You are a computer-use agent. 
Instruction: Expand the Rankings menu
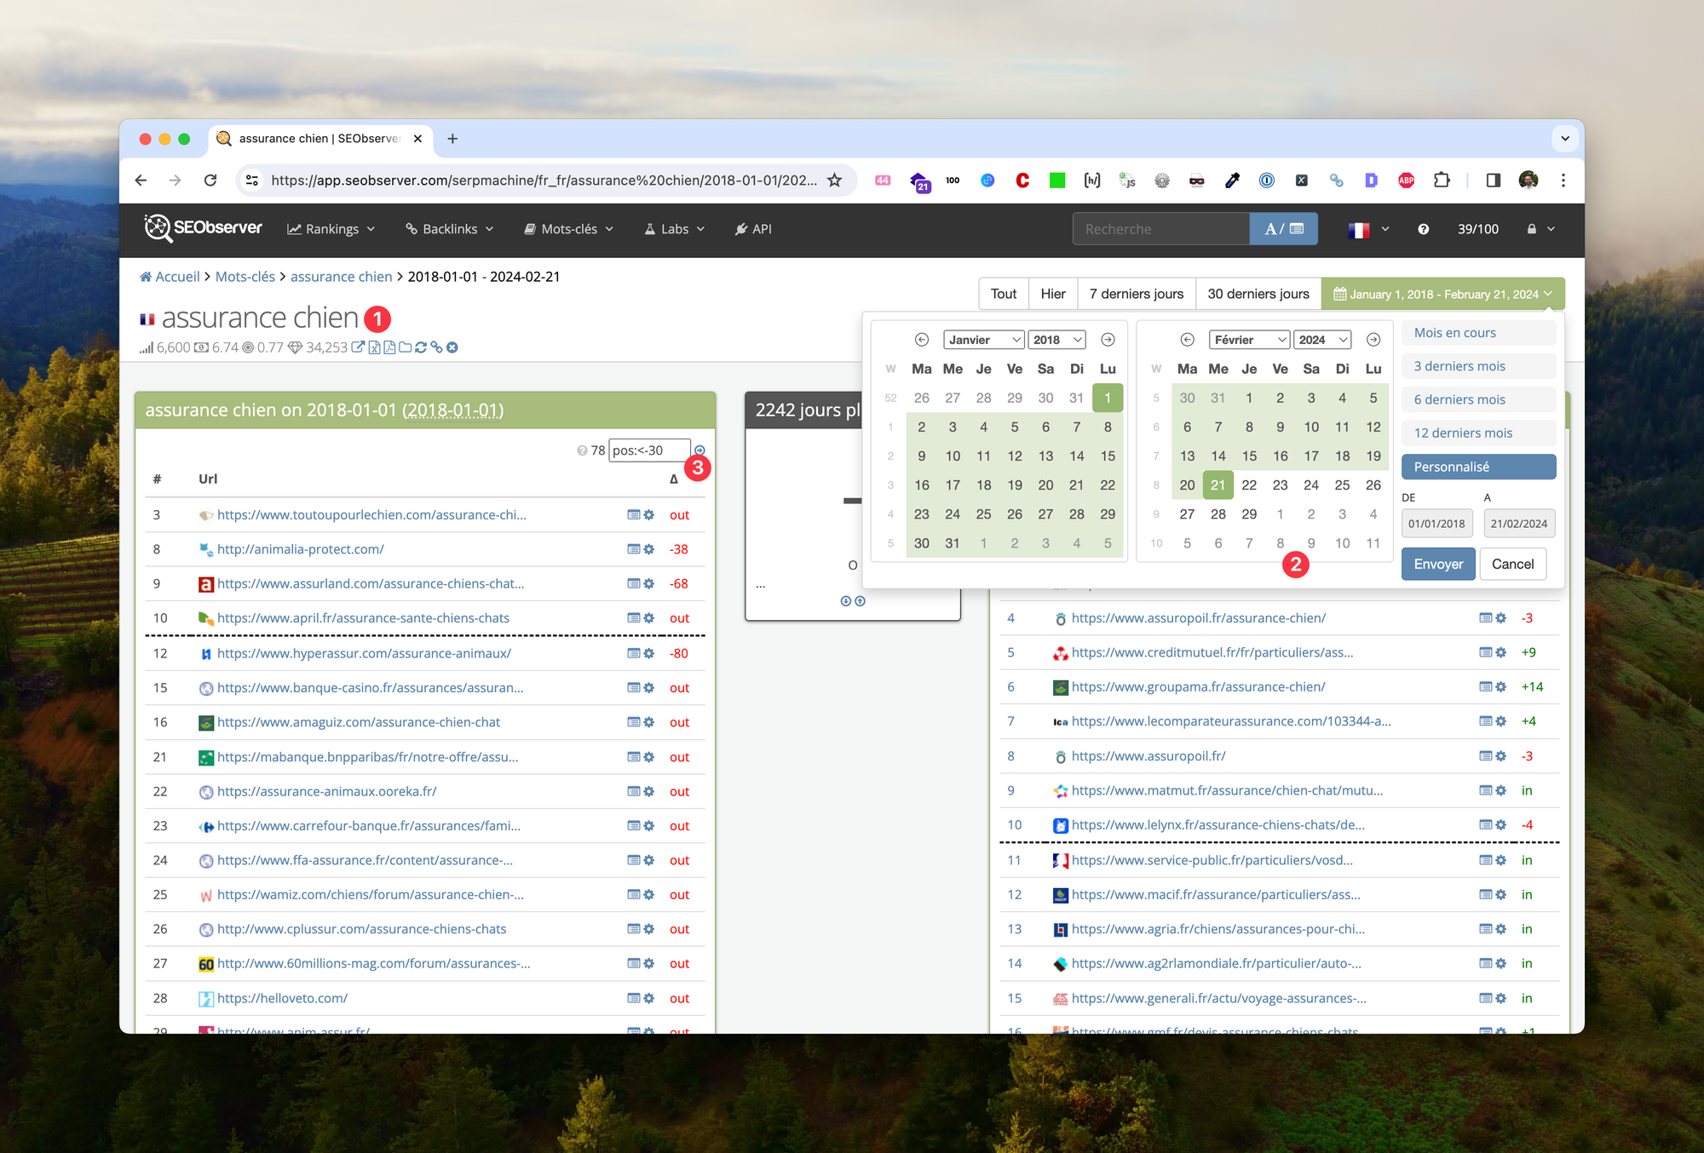pos(331,229)
